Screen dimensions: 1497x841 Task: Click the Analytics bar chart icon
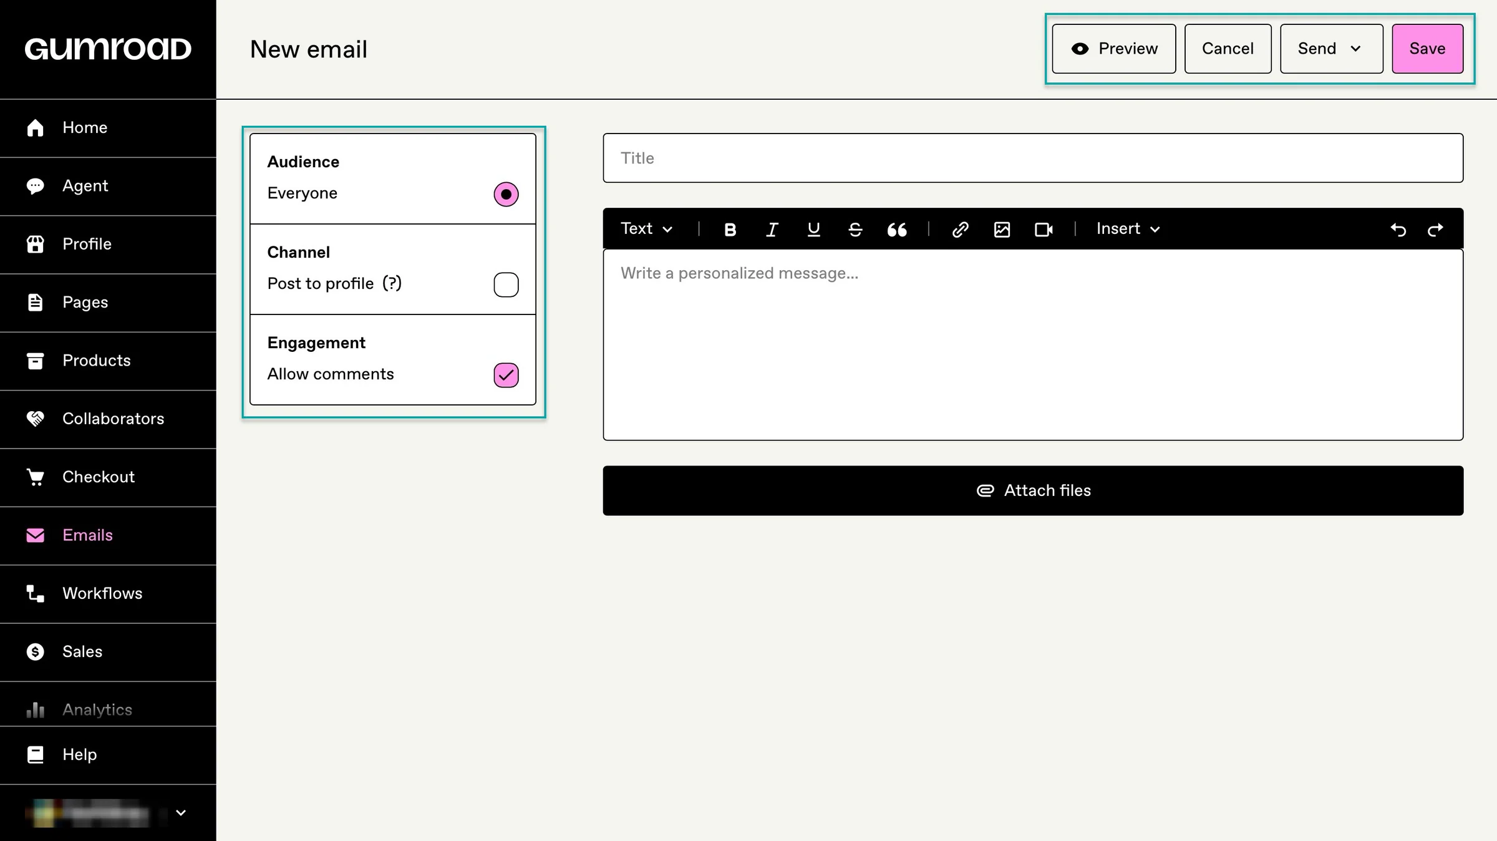tap(36, 710)
